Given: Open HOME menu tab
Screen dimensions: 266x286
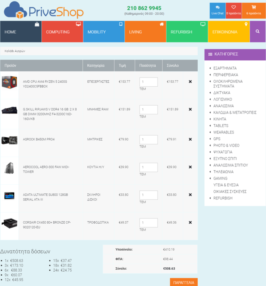Looking at the screenshot, I should tap(21, 31).
